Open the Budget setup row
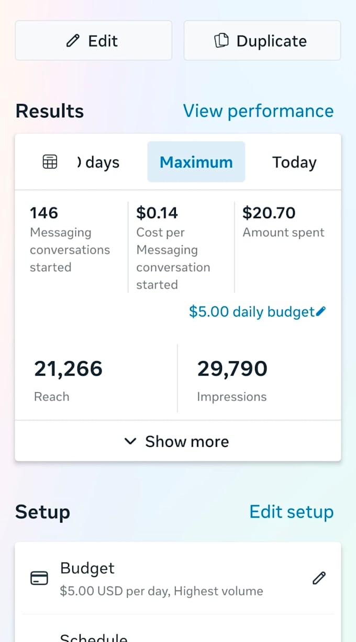 [178, 578]
